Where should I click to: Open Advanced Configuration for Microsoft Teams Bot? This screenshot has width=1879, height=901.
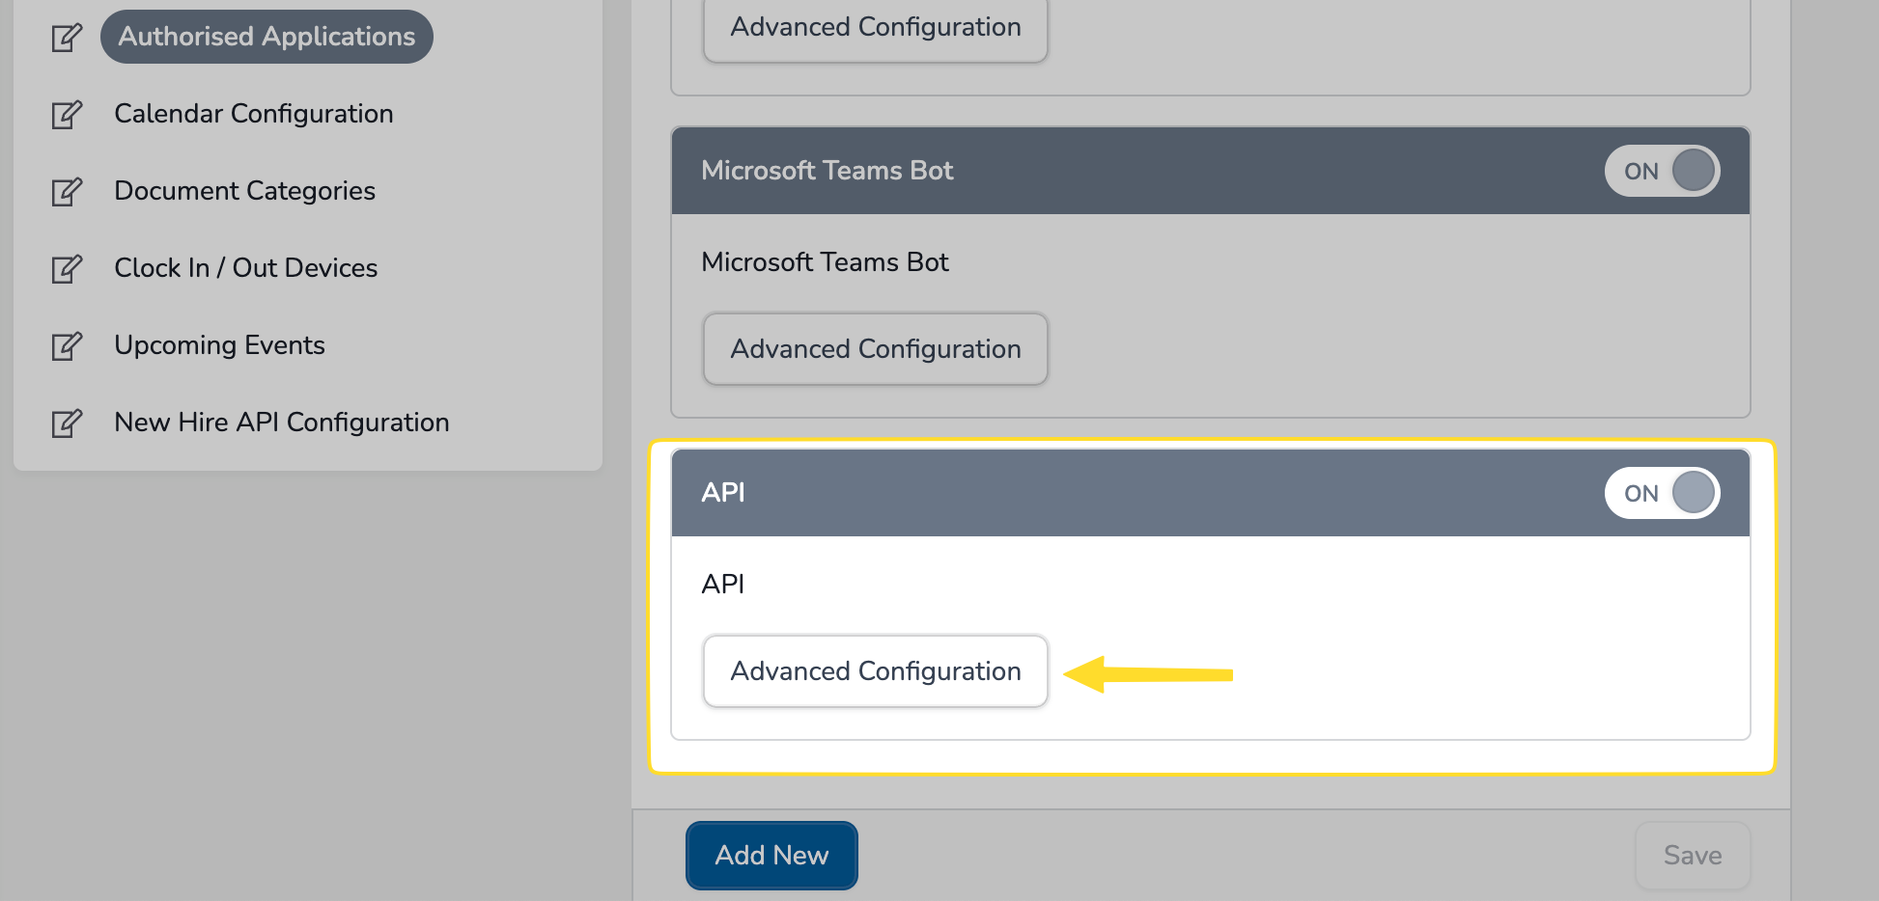pos(875,349)
